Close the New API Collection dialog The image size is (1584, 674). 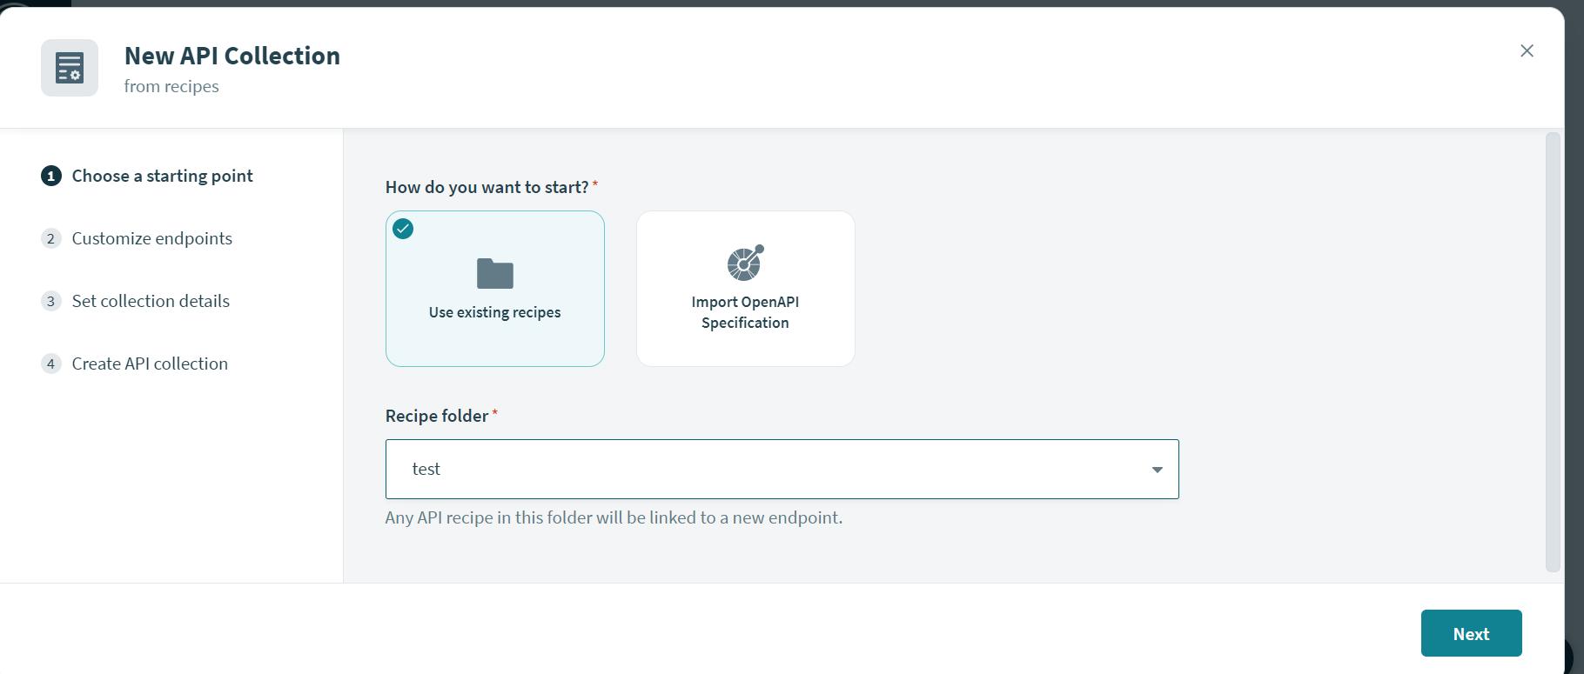pos(1527,51)
